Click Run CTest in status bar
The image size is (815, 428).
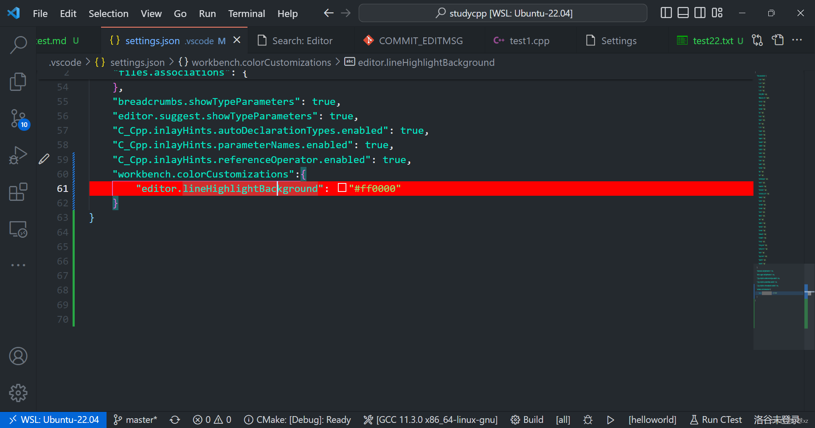pos(716,420)
